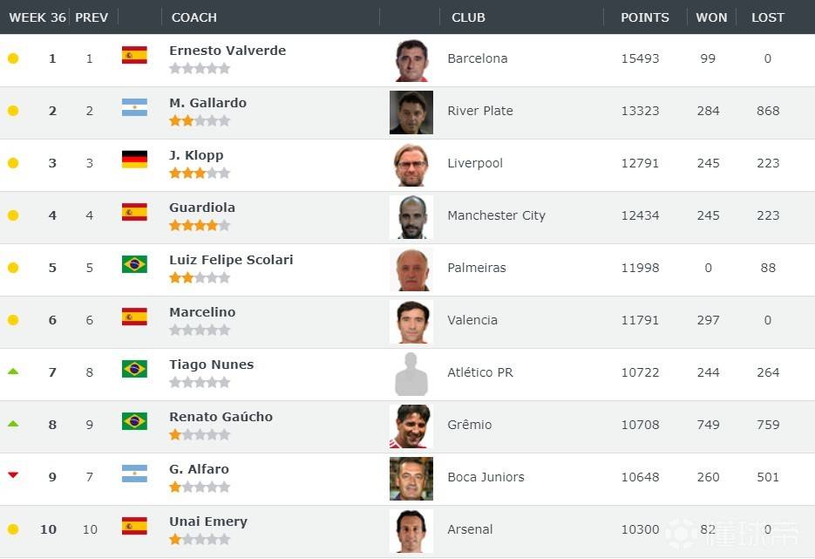Click G. Alfaro's portrait thumbnail
The image size is (815, 559).
411,479
